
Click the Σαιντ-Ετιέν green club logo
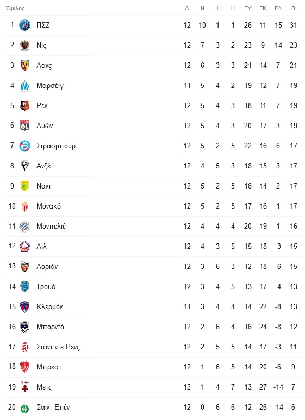[x=24, y=408]
